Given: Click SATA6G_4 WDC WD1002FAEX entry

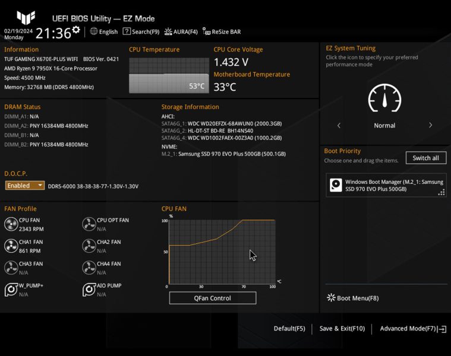Looking at the screenshot, I should (x=222, y=138).
